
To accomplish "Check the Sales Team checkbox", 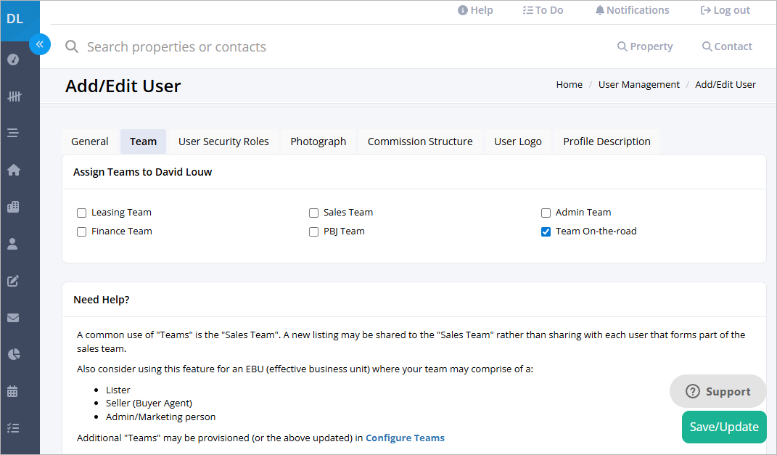I will (x=313, y=213).
